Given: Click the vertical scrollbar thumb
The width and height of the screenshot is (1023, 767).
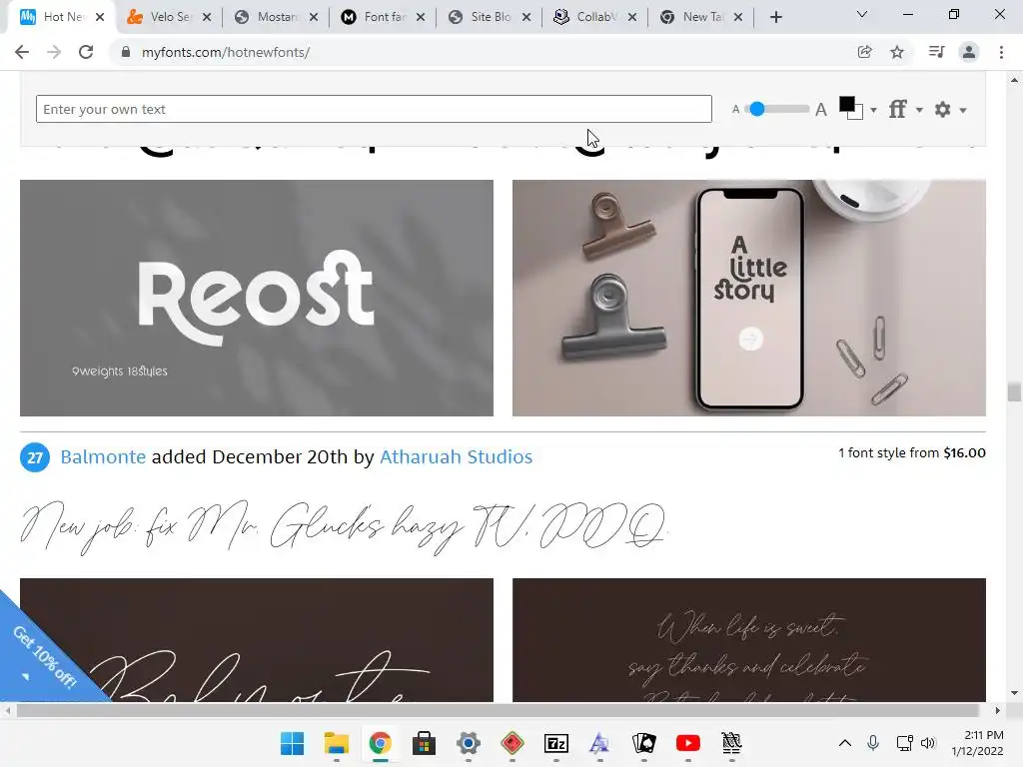Looking at the screenshot, I should point(1014,391).
